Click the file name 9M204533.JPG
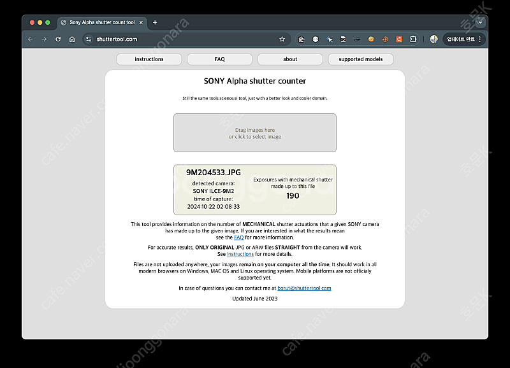Screen dimensions: 510x368 click(x=214, y=173)
